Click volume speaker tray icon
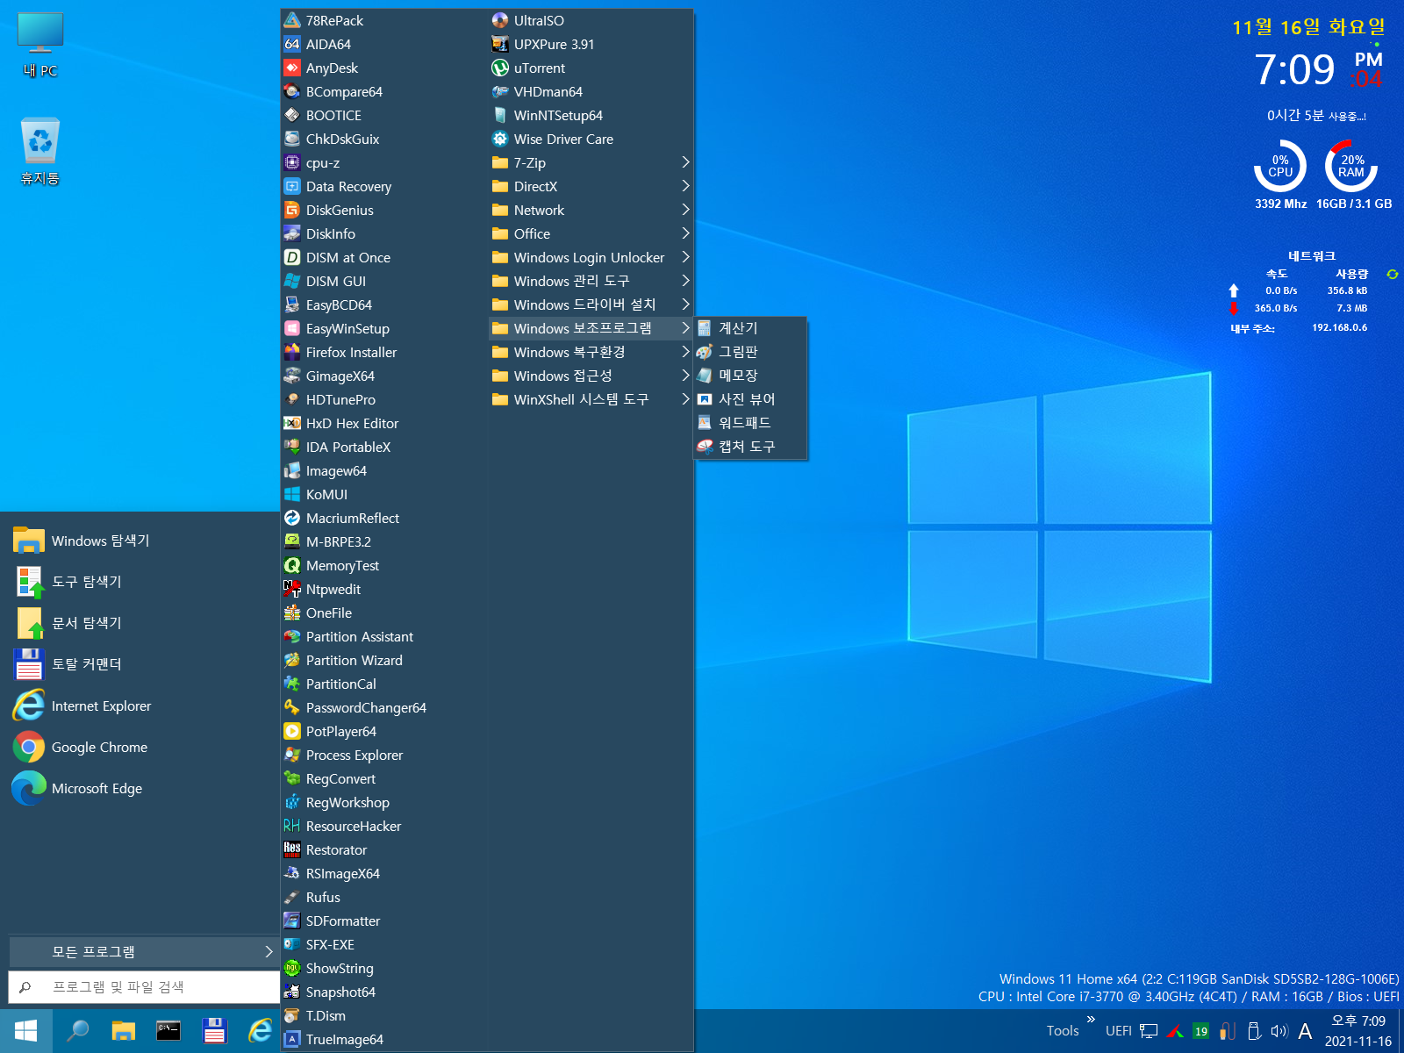Screen dimensions: 1404x1053 pos(1279,1031)
